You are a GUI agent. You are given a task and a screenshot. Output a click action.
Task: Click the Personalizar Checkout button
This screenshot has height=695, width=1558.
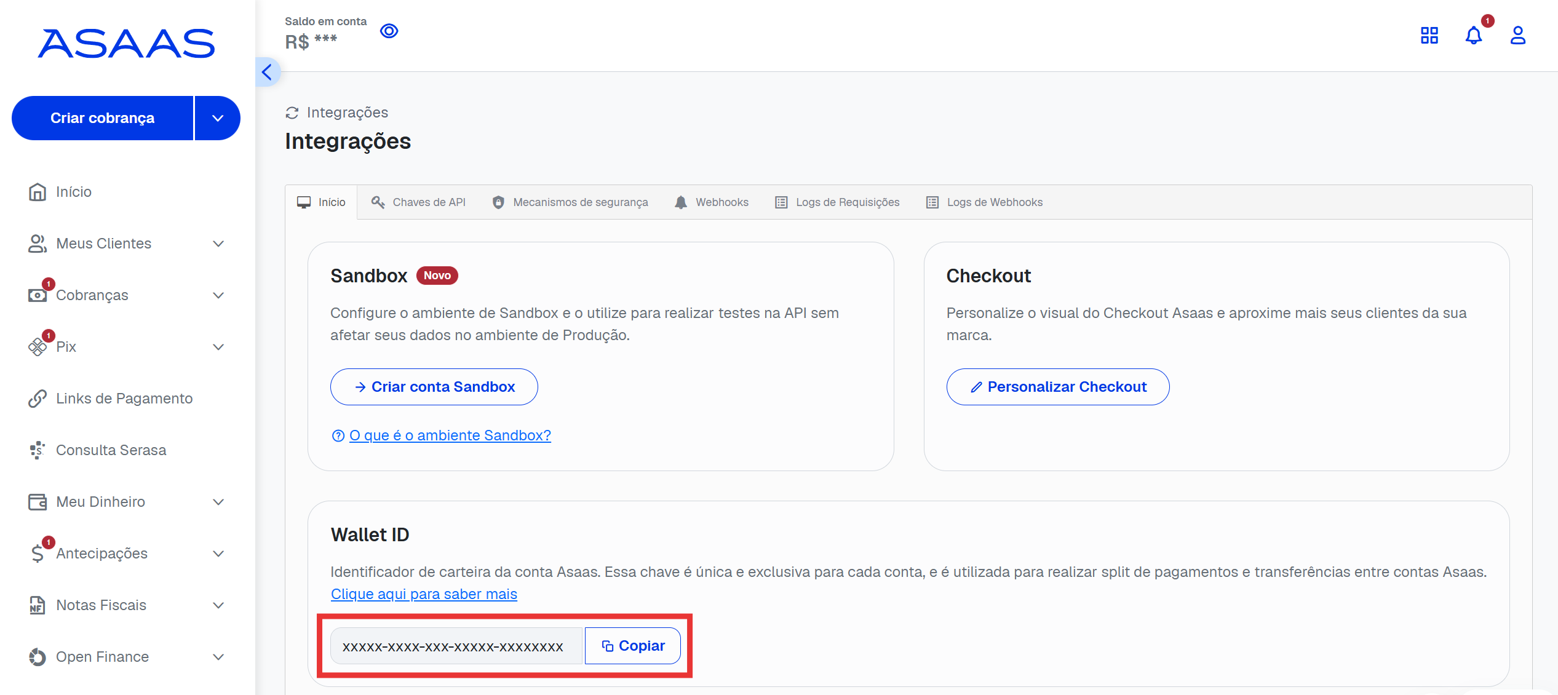click(x=1058, y=387)
